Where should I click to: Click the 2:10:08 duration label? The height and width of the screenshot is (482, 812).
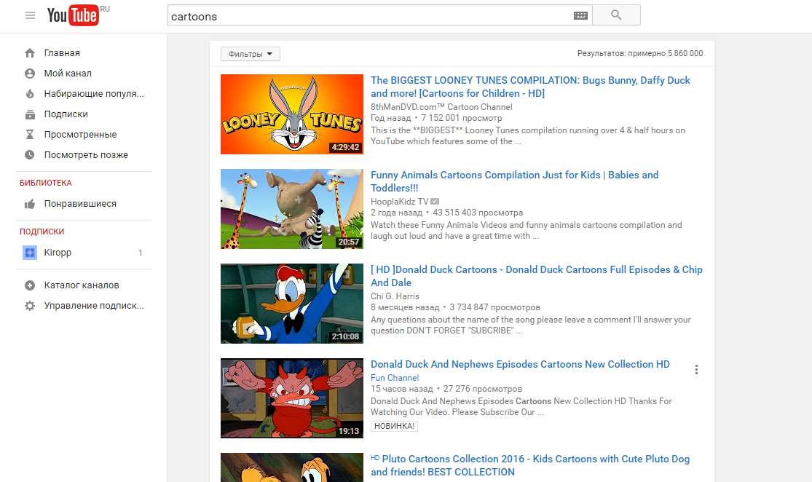345,336
